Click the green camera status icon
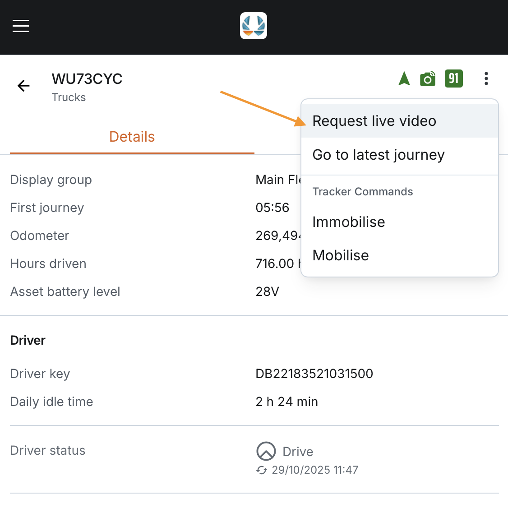 [428, 79]
